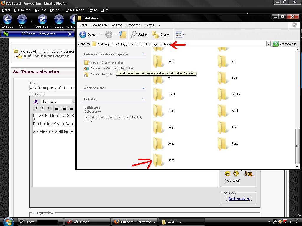The height and width of the screenshot is (226, 302).
Task: Switch to Steam taskbar button
Action: (x=40, y=222)
